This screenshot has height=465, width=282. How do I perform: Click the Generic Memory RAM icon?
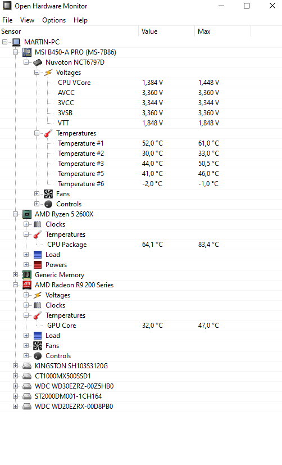tap(26, 275)
